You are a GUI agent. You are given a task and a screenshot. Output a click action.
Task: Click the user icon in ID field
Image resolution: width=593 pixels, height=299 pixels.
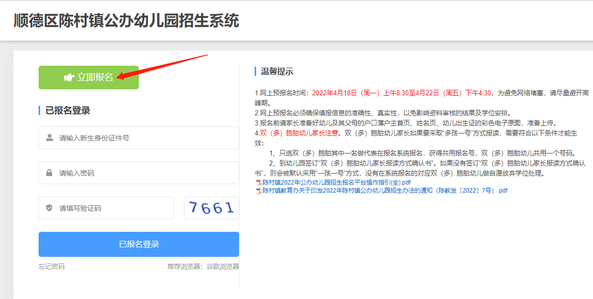[49, 137]
